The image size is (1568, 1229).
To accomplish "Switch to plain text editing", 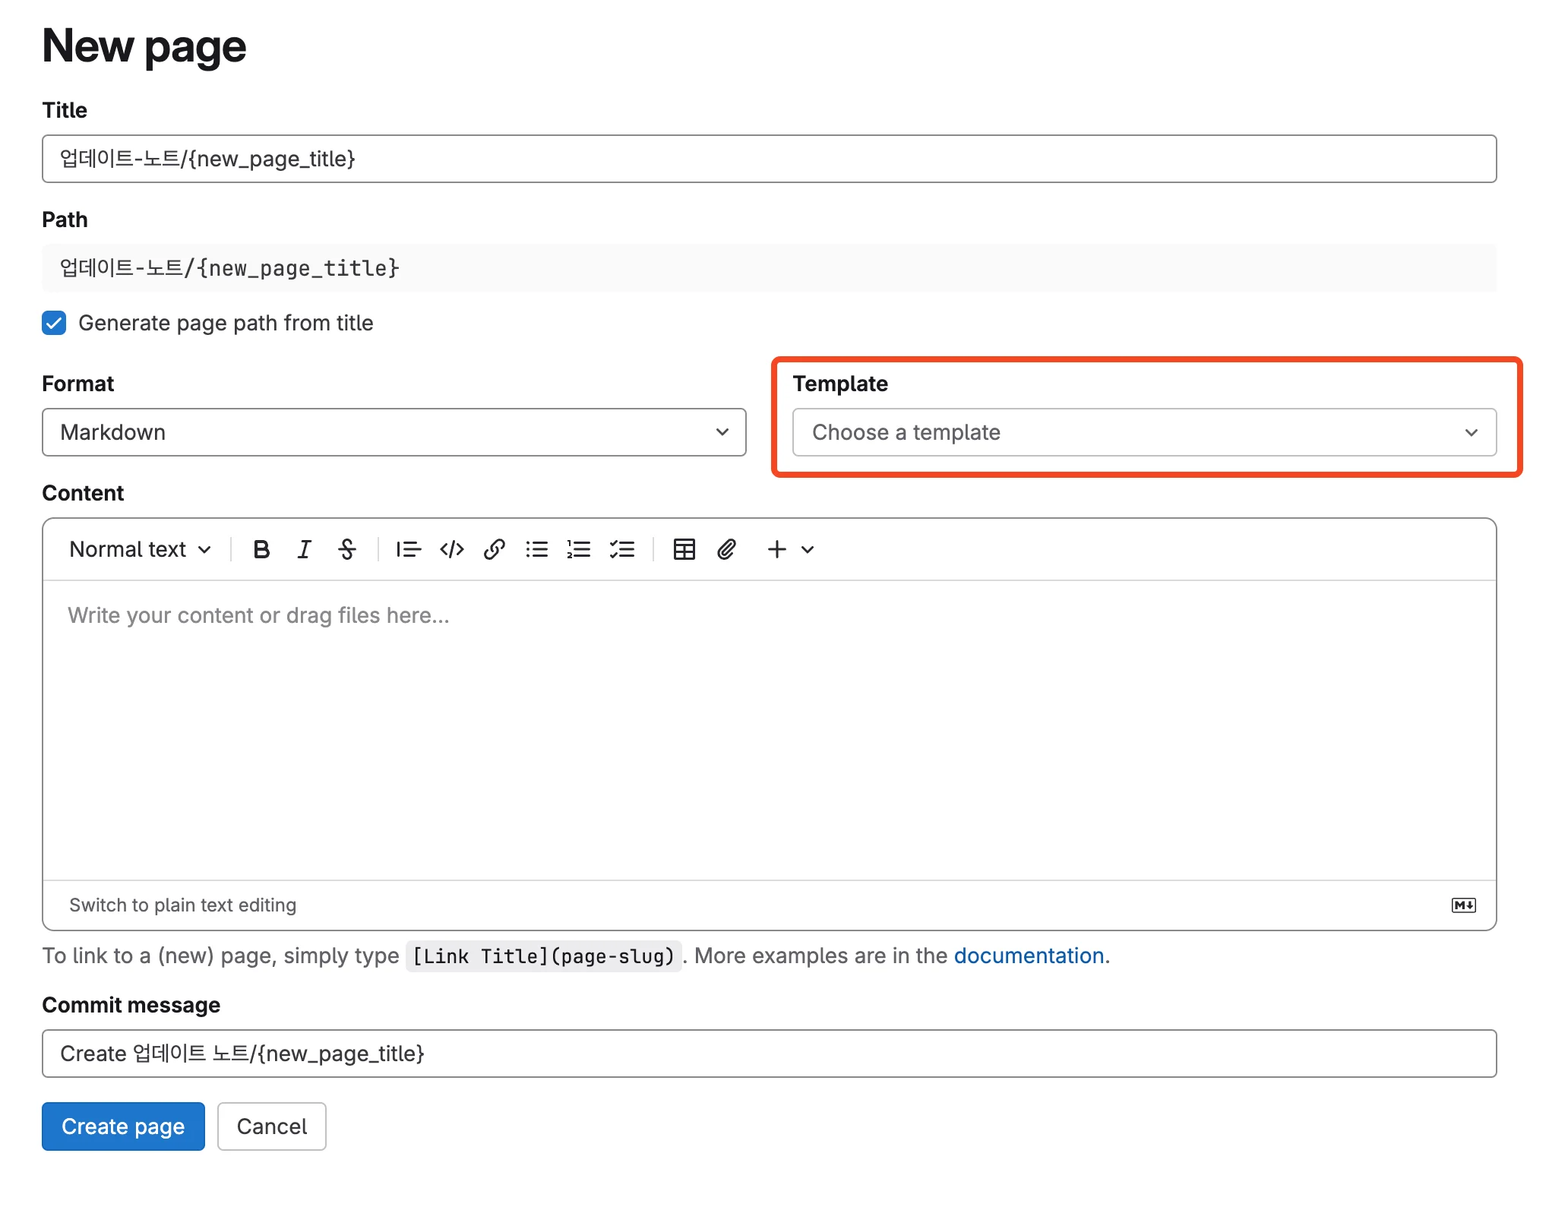I will tap(182, 905).
